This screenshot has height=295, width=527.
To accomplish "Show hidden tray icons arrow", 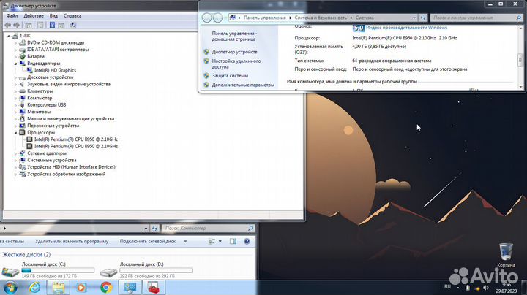I will (x=457, y=288).
